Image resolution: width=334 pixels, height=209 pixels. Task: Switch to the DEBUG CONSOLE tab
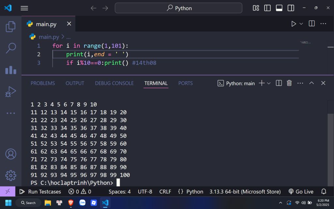[114, 83]
